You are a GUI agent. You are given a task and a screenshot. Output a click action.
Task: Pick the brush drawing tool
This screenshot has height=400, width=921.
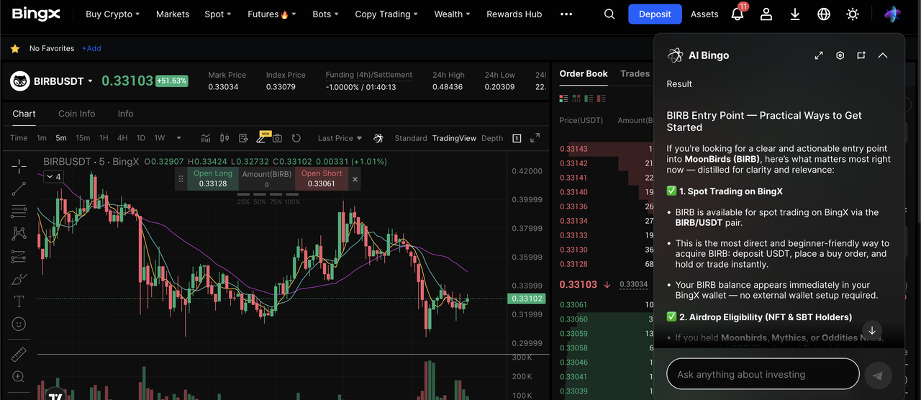tap(19, 279)
